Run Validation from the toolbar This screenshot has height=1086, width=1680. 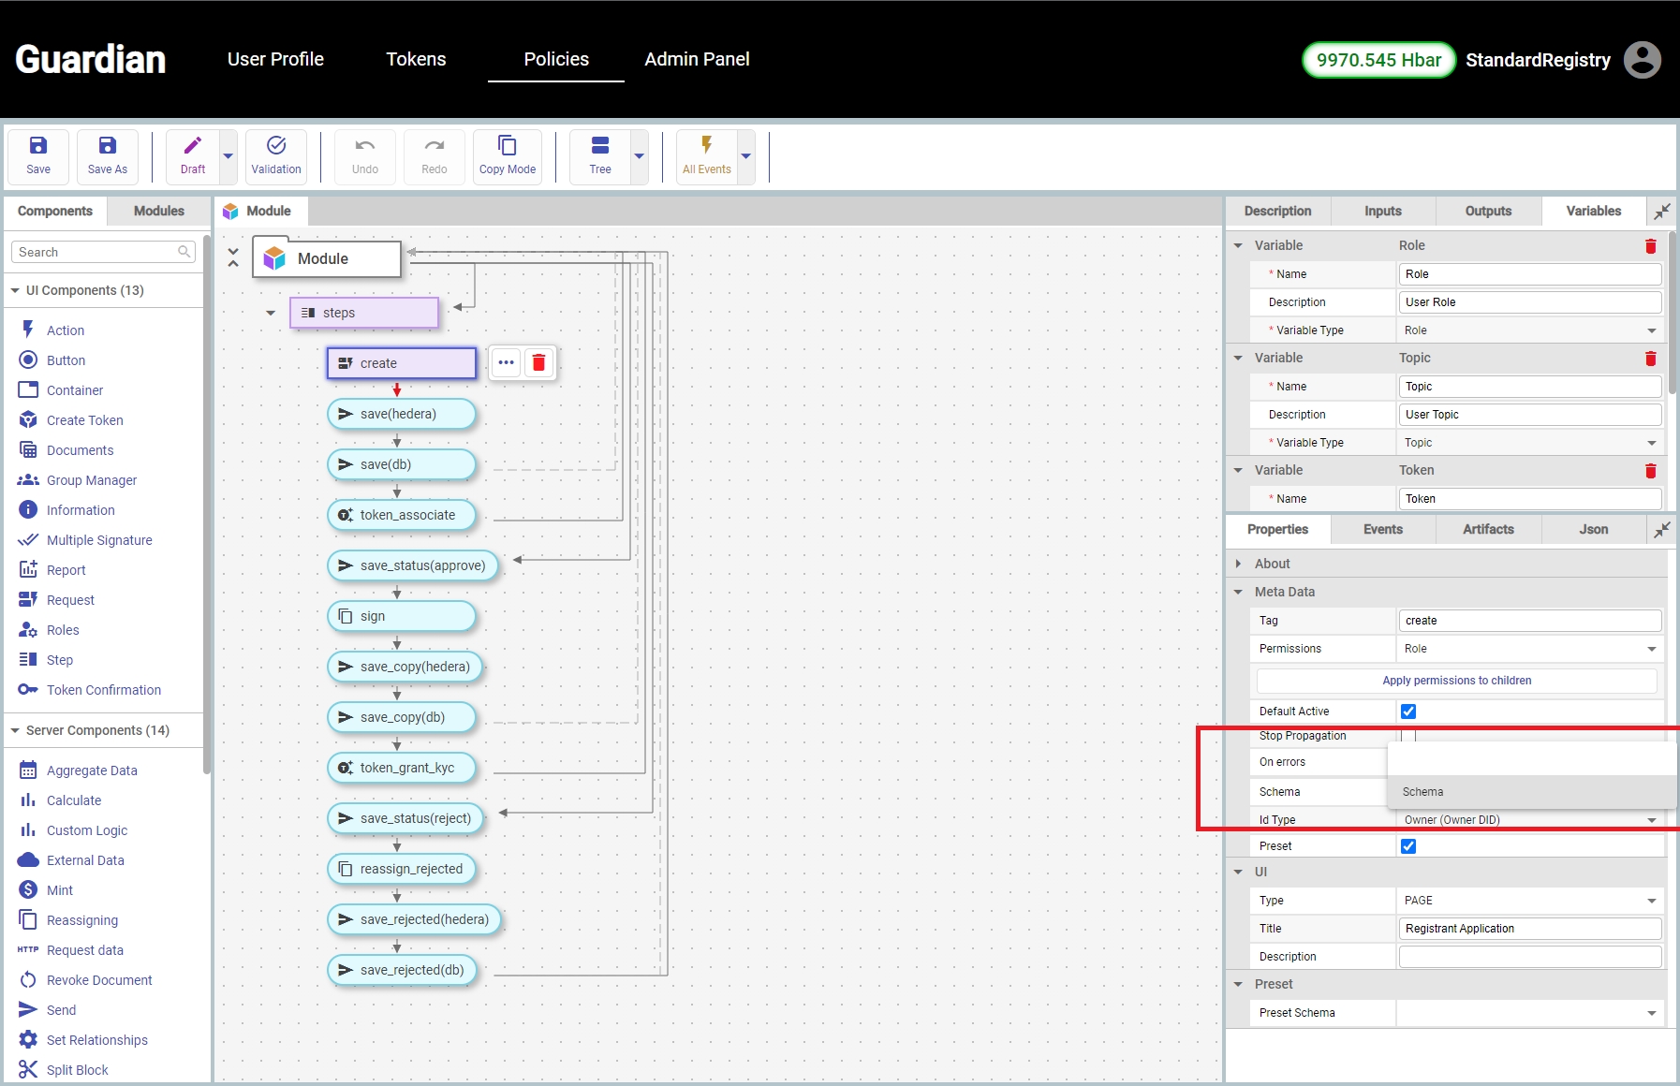click(x=276, y=155)
